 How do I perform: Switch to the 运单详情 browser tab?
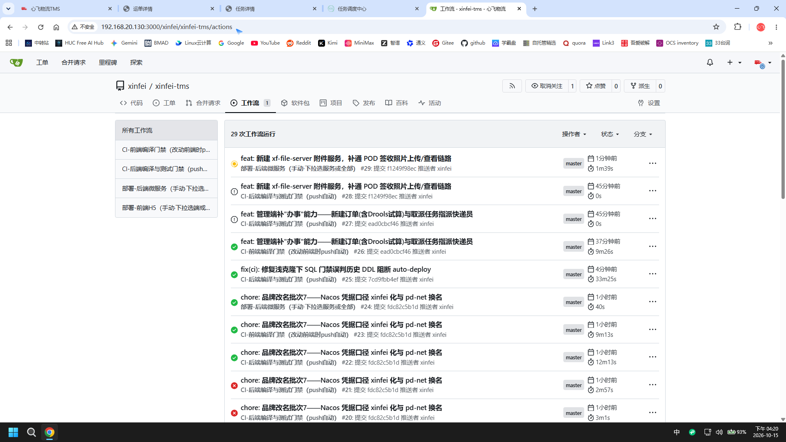pyautogui.click(x=169, y=9)
